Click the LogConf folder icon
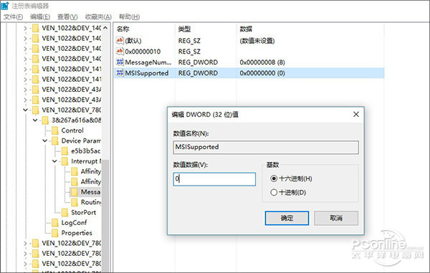The width and height of the screenshot is (430, 273). pyautogui.click(x=55, y=223)
